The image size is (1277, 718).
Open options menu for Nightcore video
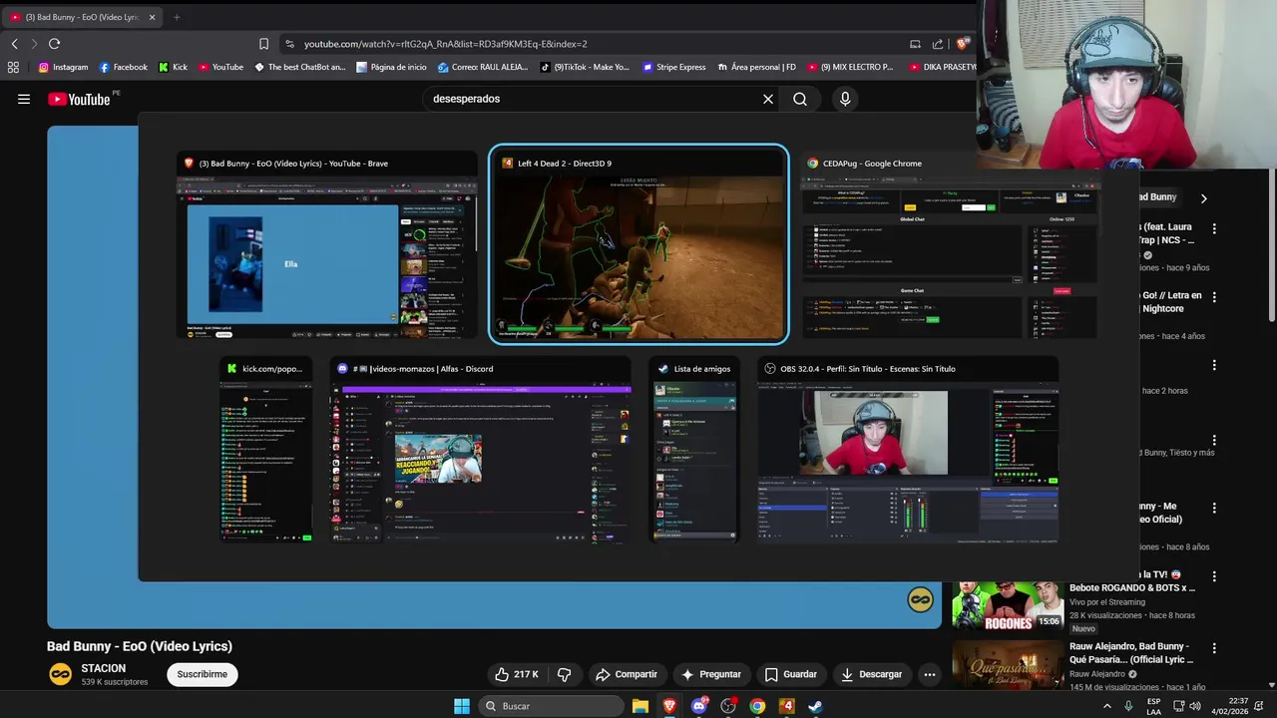coord(1214,297)
